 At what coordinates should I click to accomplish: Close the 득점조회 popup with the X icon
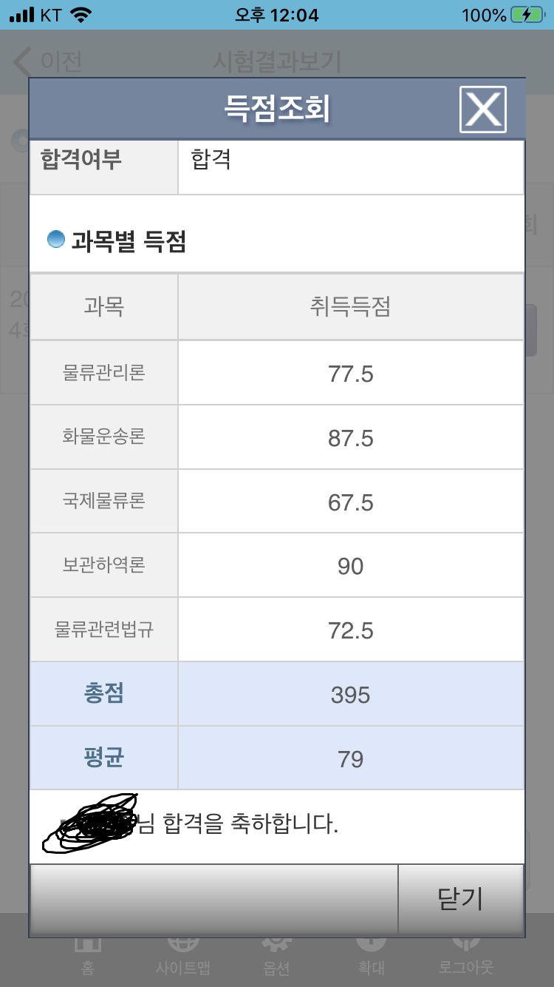point(482,110)
